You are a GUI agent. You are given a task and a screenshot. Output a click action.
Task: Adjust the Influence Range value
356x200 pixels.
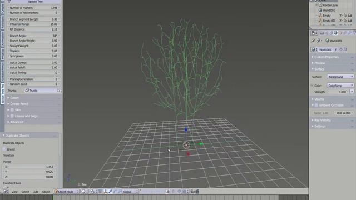tap(33, 24)
